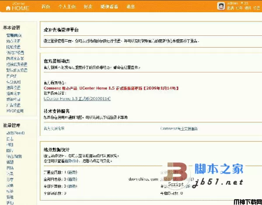The height and width of the screenshot is (205, 262).
Task: Click the 基本设置 sidebar section heading
Action: click(11, 28)
